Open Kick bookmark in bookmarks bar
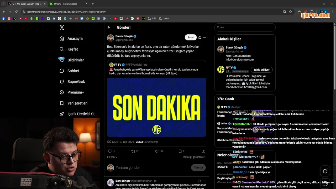This screenshot has width=336, height=189. click(x=37, y=19)
